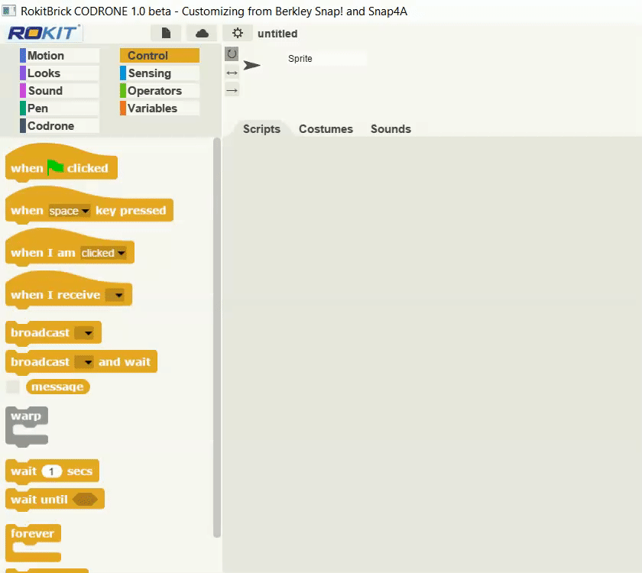Click the 'message' reporter block
Viewport: 642px width, 573px height.
click(x=58, y=387)
